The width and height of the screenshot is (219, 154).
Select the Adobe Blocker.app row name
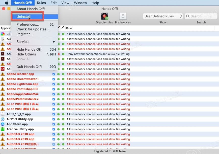point(20,74)
